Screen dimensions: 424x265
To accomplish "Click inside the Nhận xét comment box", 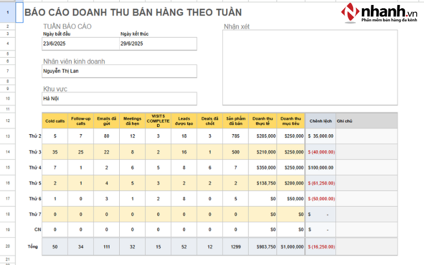I will point(310,68).
